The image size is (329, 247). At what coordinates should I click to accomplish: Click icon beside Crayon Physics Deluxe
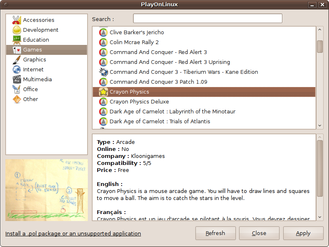click(x=103, y=101)
